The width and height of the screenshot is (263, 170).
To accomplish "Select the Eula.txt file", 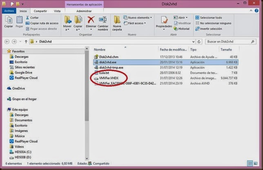I will (166, 73).
